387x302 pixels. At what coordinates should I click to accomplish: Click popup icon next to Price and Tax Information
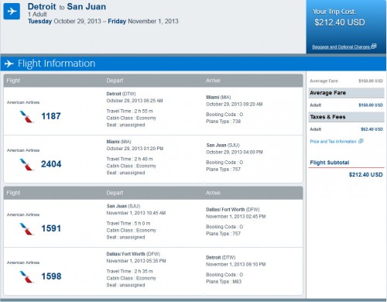pyautogui.click(x=361, y=141)
